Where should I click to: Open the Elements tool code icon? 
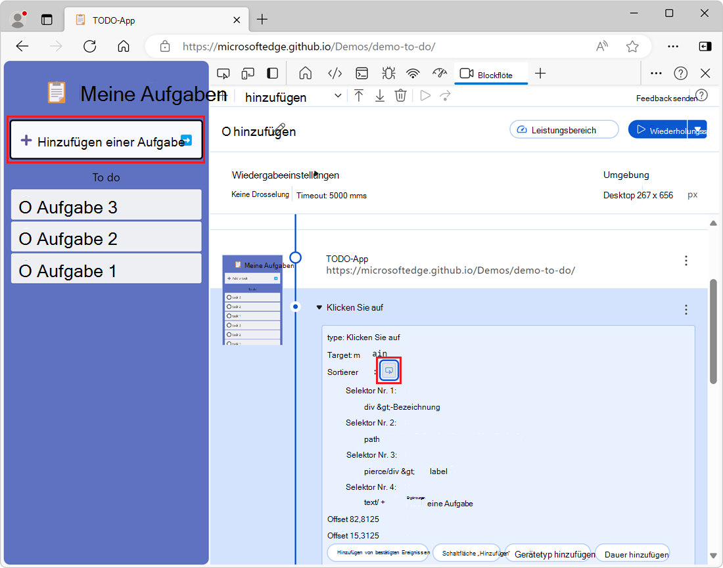335,73
